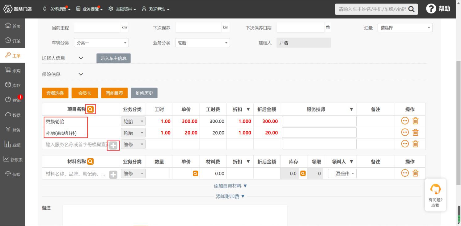Click the 带入车主信息 button
Screen dimensions: 461x226
point(113,58)
